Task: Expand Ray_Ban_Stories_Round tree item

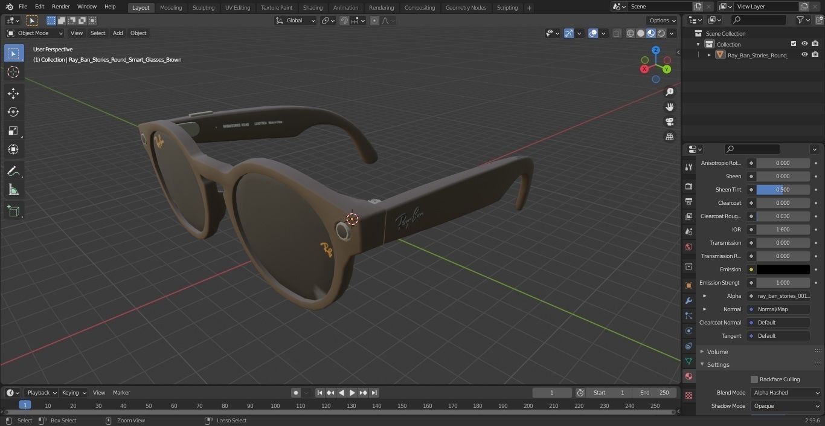Action: (709, 55)
